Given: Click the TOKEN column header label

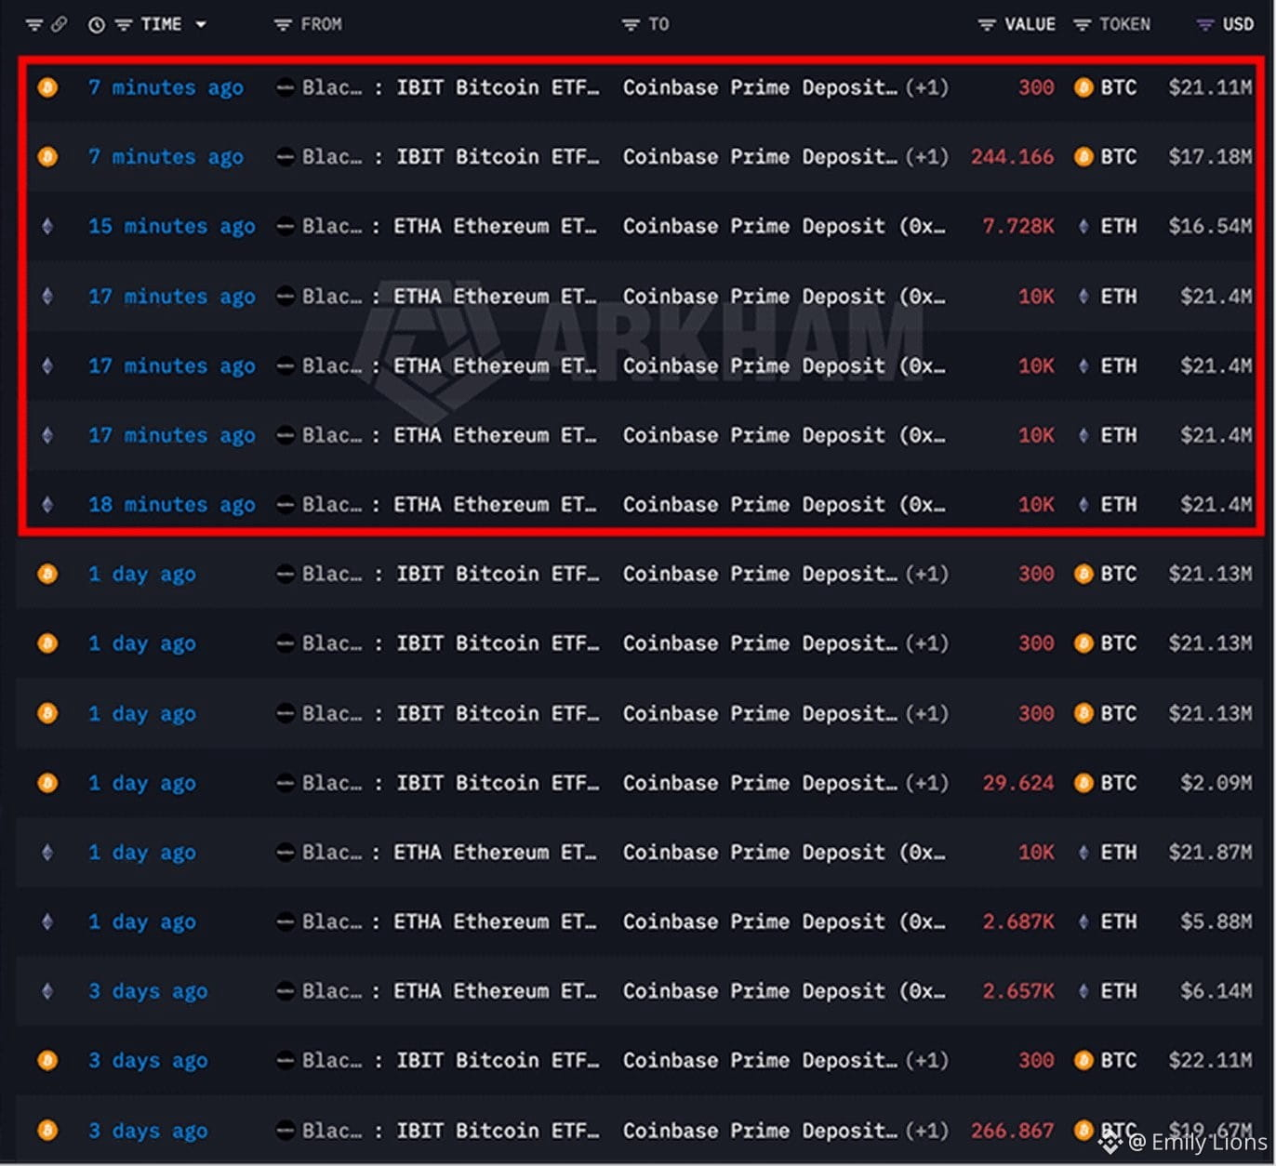Looking at the screenshot, I should pyautogui.click(x=1124, y=24).
